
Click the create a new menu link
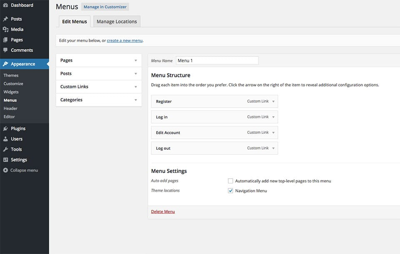tap(125, 40)
